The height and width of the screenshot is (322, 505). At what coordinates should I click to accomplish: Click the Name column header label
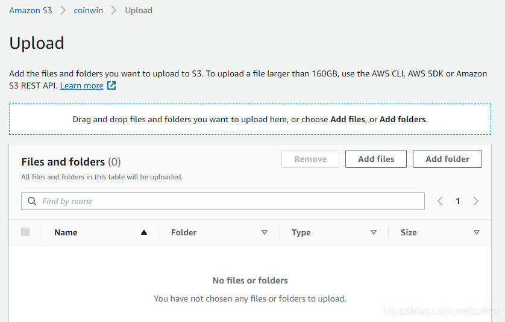point(66,232)
